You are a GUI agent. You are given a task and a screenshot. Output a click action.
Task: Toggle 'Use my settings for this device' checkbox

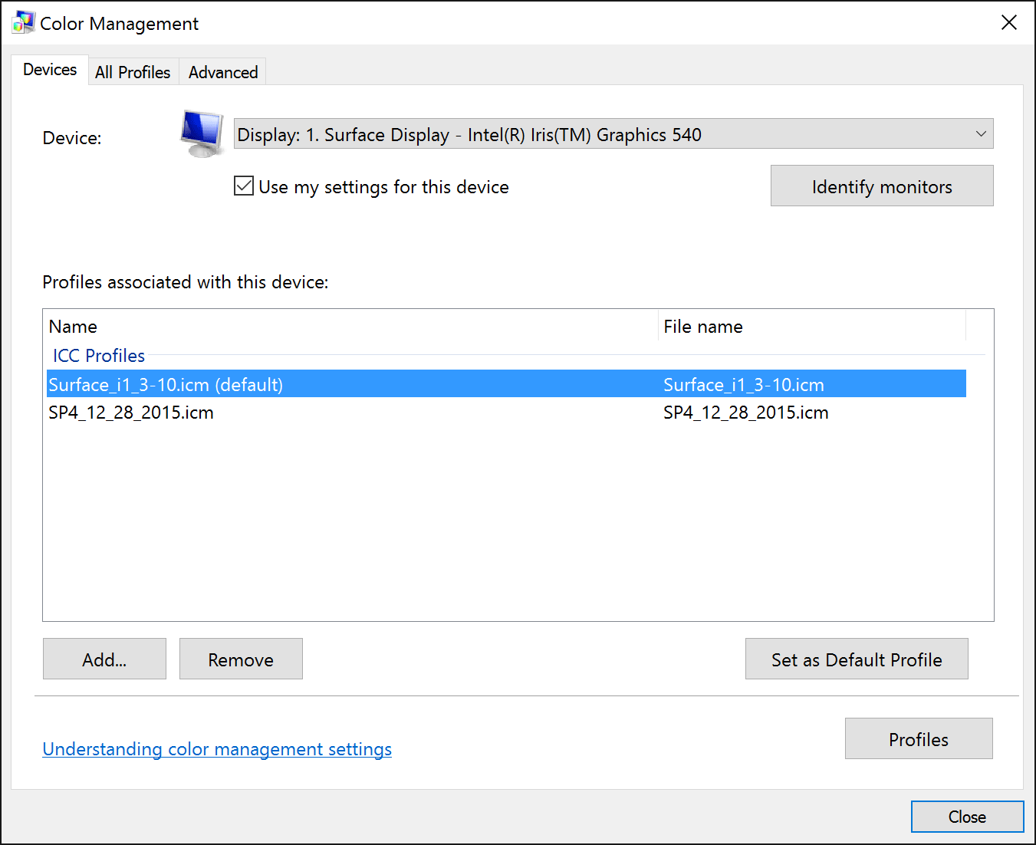244,186
